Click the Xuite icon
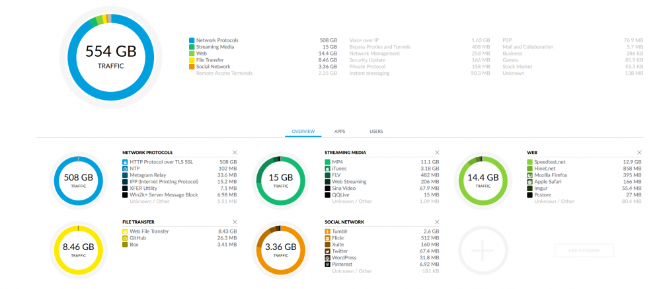The width and height of the screenshot is (661, 289). pyautogui.click(x=327, y=245)
